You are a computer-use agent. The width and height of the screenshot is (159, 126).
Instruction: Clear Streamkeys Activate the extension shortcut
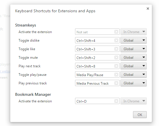click(116, 32)
